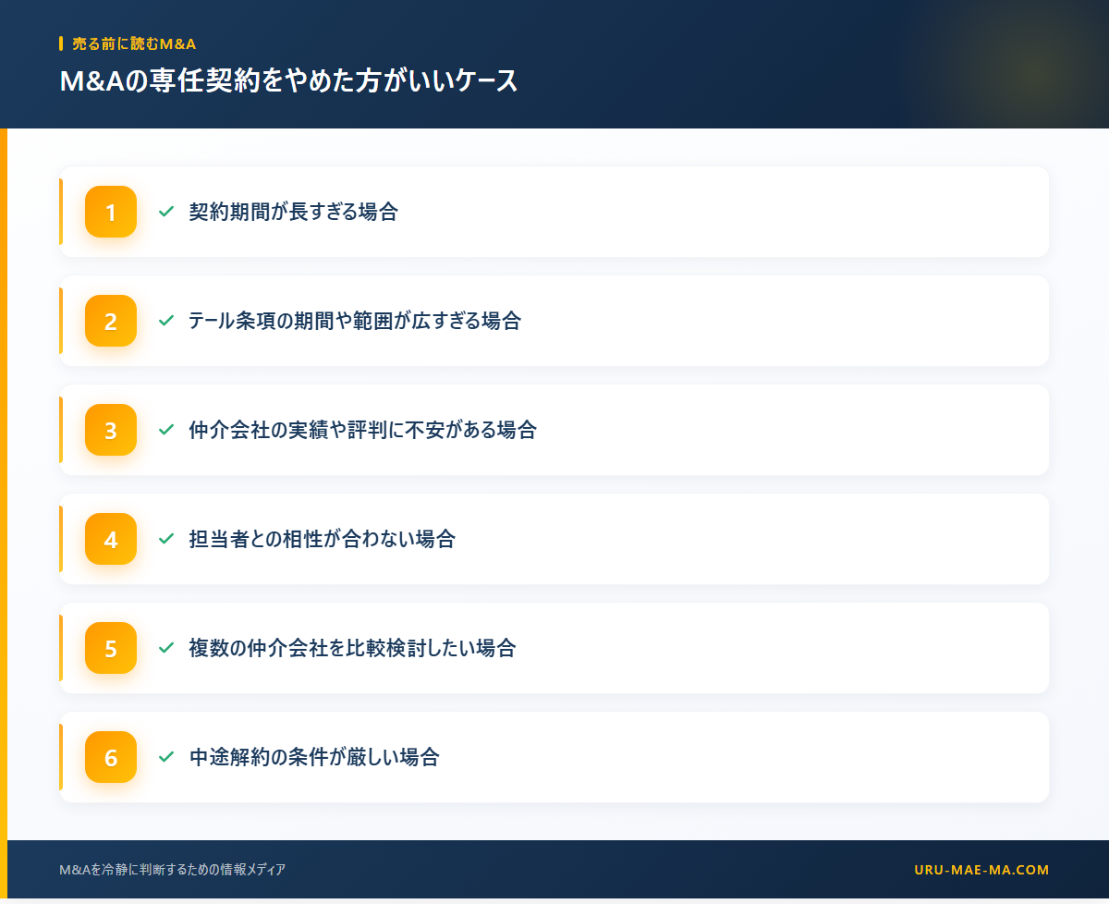Click the orange number 4 badge
1109x904 pixels.
pyautogui.click(x=111, y=539)
